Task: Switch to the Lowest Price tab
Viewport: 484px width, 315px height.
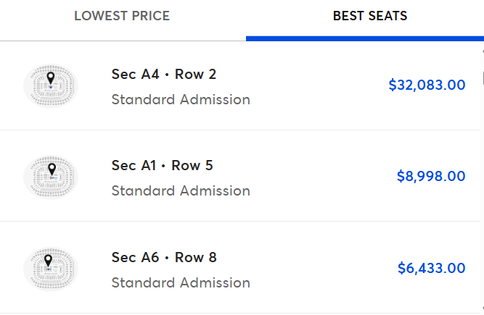Action: point(122,16)
